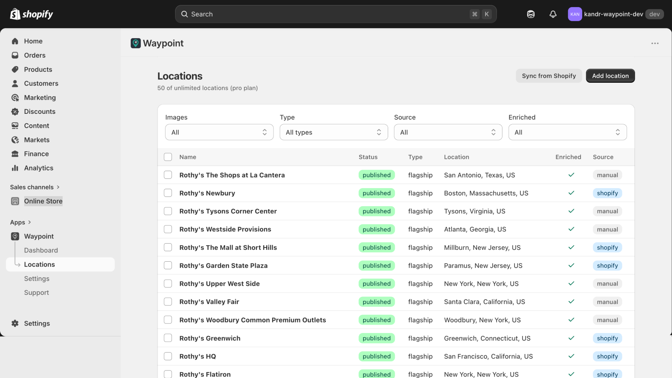Click published badge for Rothy's Upper West Side
This screenshot has width=672, height=378.
click(x=377, y=283)
